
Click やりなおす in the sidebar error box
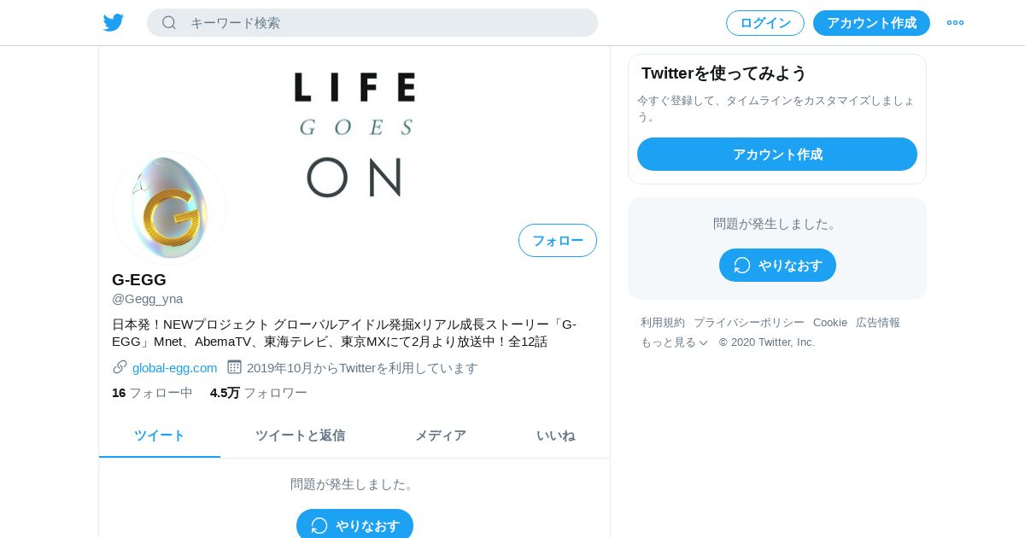click(x=777, y=265)
